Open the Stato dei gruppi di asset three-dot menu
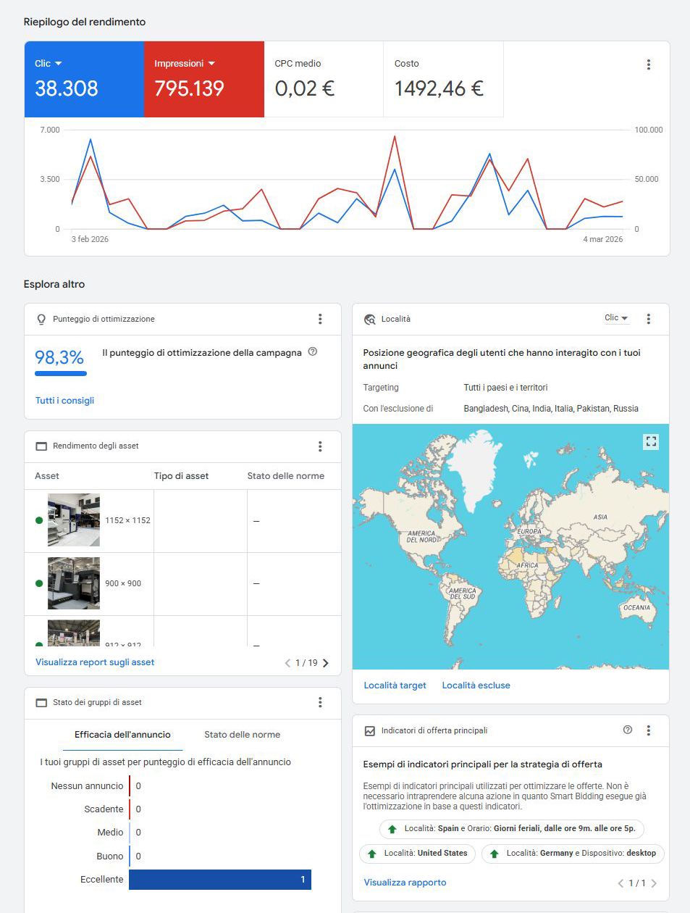Image resolution: width=690 pixels, height=913 pixels. click(320, 702)
